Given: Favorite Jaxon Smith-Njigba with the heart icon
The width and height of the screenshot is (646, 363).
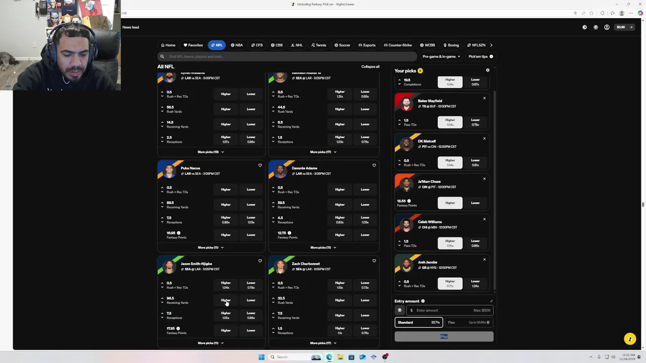Looking at the screenshot, I should [260, 261].
